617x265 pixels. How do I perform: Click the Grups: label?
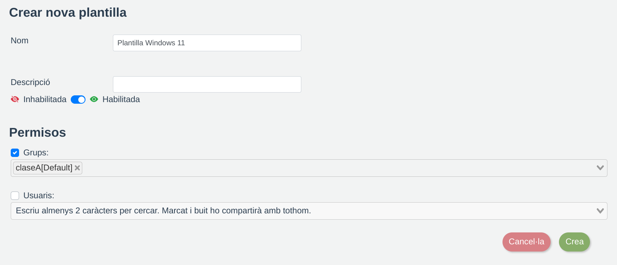click(x=36, y=153)
